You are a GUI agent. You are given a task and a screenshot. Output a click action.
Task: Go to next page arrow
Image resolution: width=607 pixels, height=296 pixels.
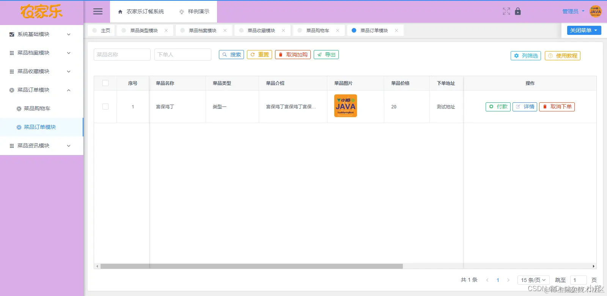pos(508,280)
